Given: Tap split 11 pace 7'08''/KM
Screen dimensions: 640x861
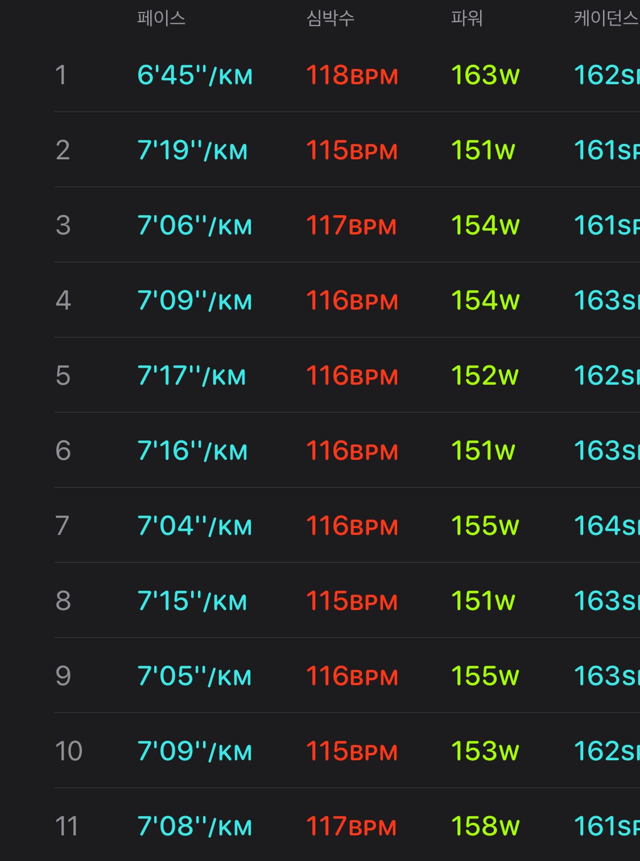Looking at the screenshot, I should 195,826.
